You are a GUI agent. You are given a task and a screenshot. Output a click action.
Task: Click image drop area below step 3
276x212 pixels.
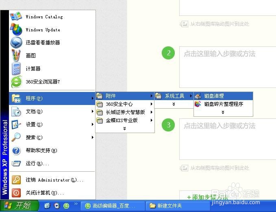(x=215, y=168)
